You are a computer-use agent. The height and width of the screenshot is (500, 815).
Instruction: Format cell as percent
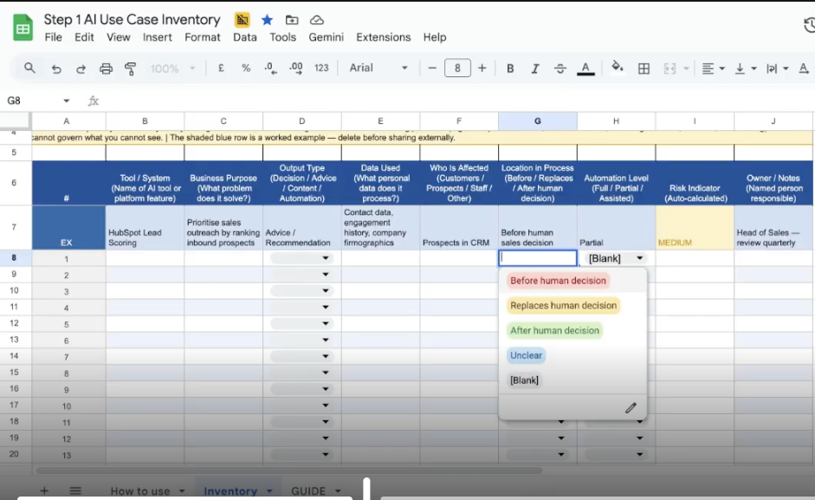(246, 68)
